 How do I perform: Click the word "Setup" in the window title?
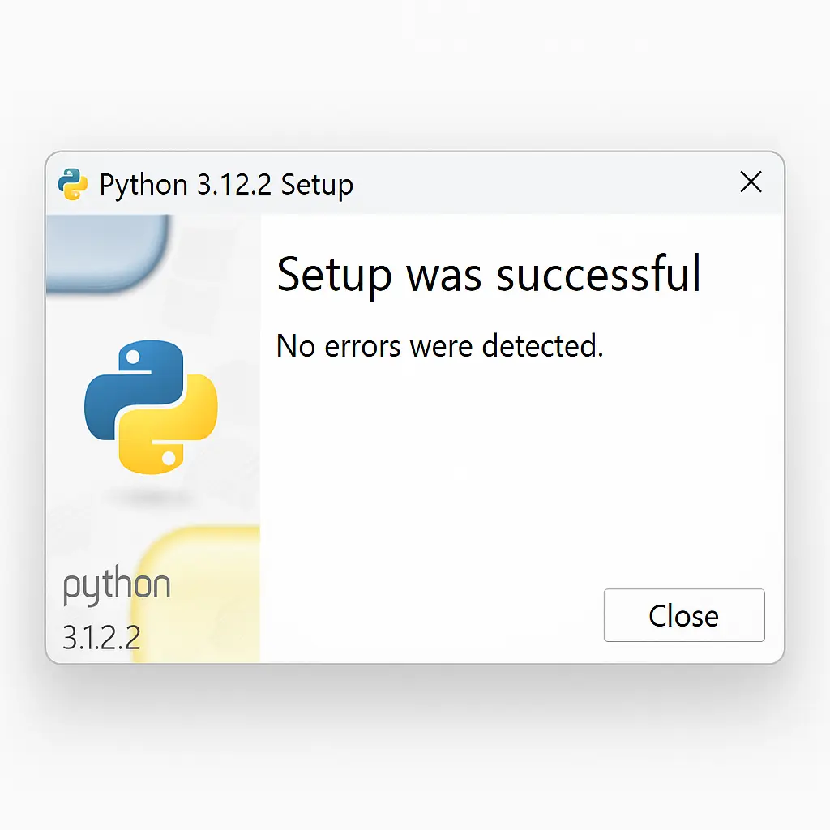click(x=317, y=184)
